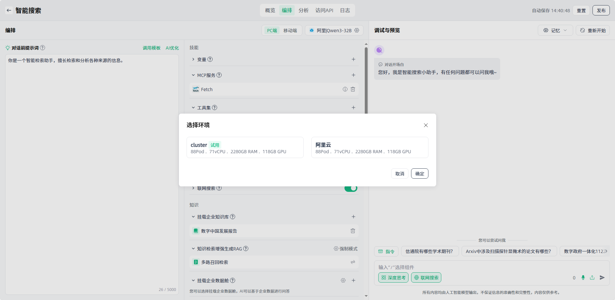Delete the Fetch MCP service
615x300 pixels.
(353, 89)
